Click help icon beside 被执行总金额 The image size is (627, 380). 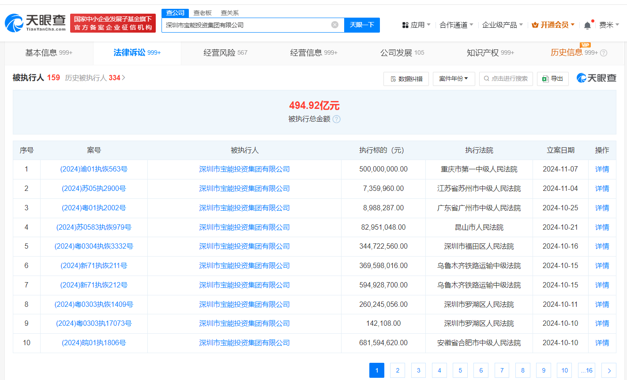point(336,119)
